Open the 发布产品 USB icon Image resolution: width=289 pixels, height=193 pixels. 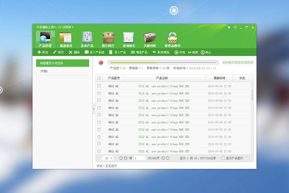point(87,37)
